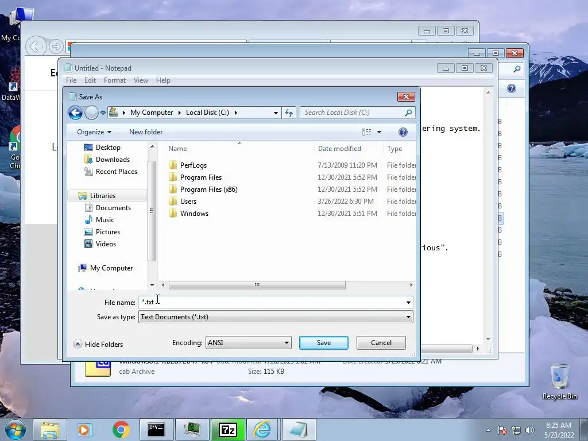
Task: Click the change view icon
Action: (x=367, y=132)
